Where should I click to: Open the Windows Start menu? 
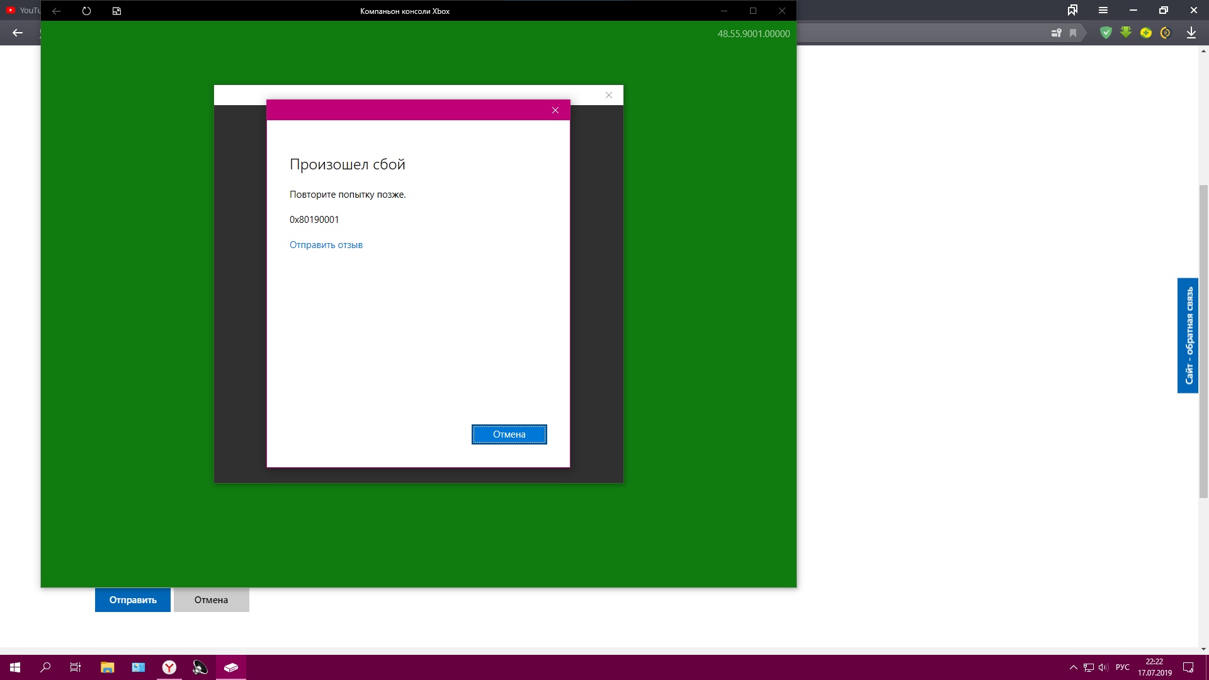15,667
